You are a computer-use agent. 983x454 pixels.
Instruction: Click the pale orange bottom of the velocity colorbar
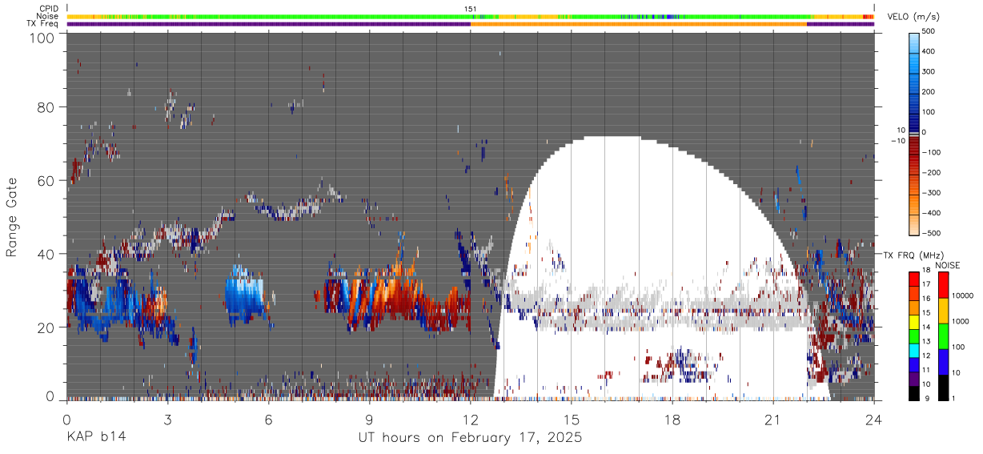tap(914, 224)
